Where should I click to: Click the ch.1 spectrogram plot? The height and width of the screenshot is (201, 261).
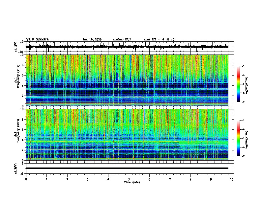tap(127, 80)
